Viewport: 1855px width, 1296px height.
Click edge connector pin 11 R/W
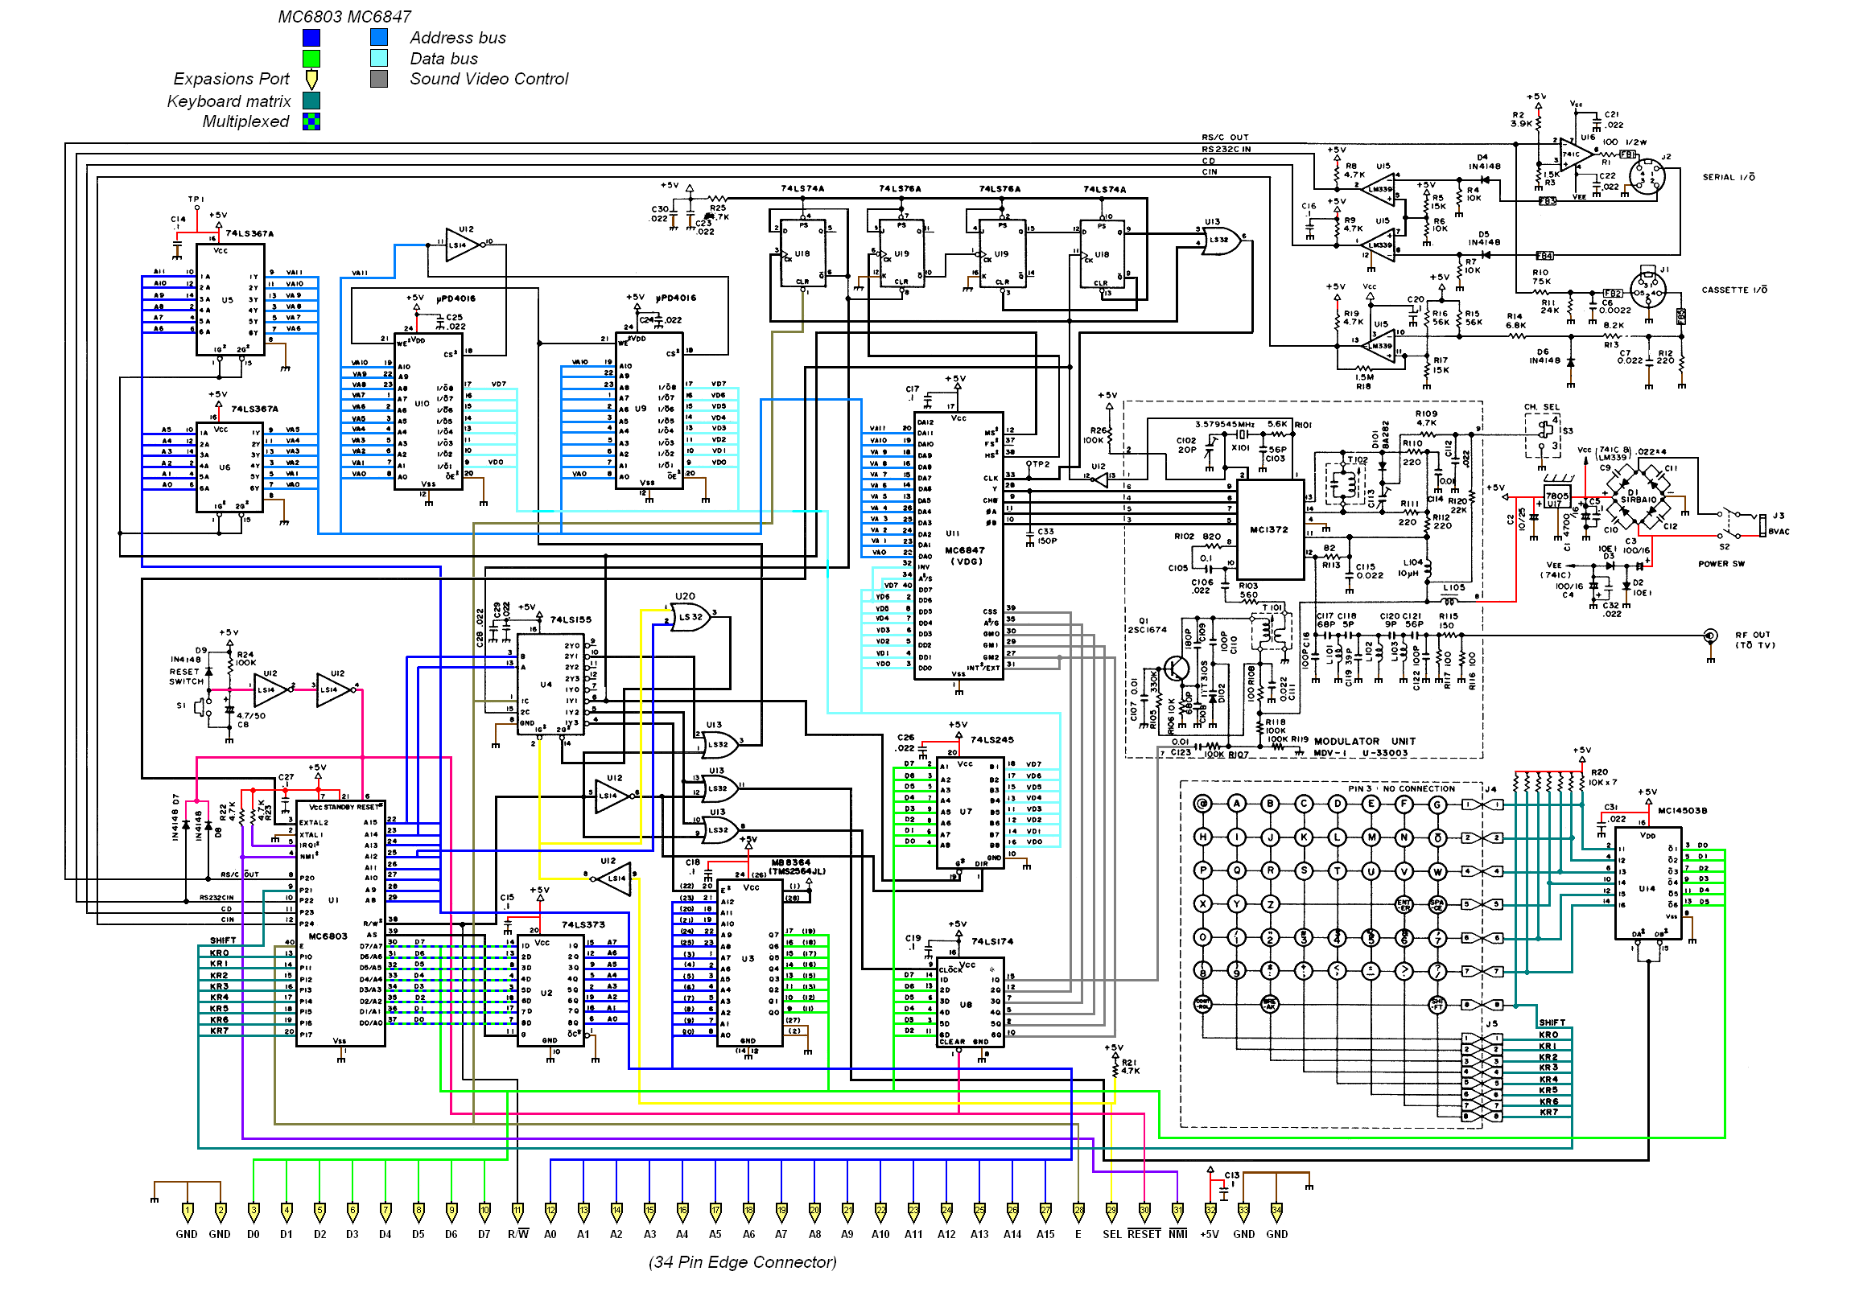coord(517,1211)
